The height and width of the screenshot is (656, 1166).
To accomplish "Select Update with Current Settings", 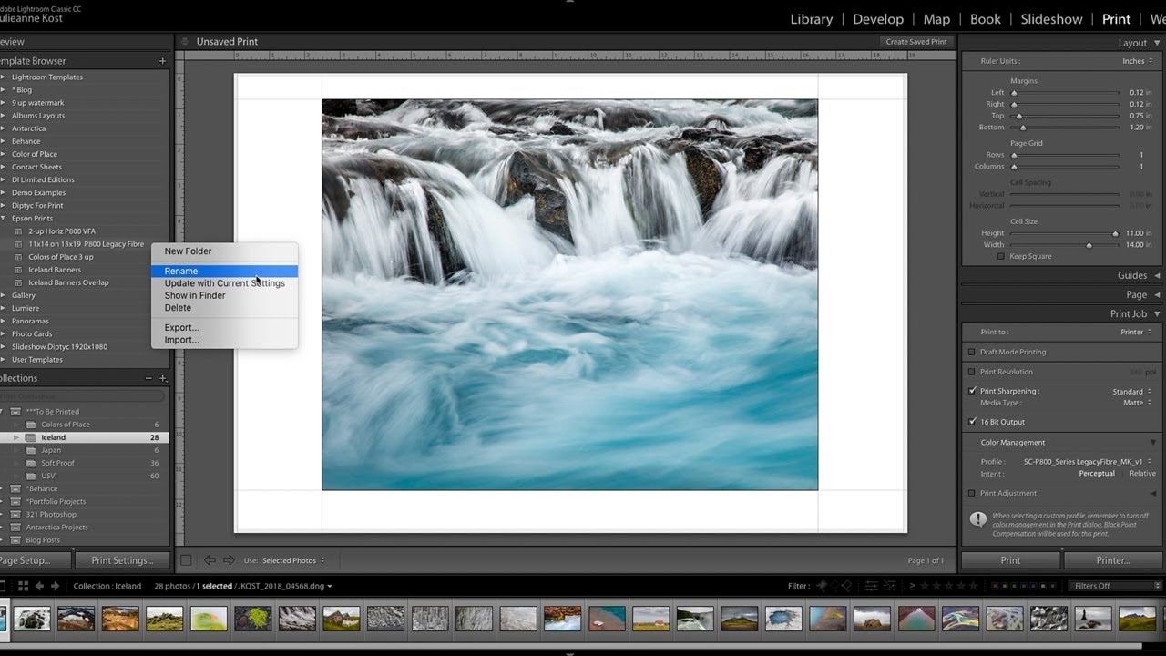I will pyautogui.click(x=224, y=283).
